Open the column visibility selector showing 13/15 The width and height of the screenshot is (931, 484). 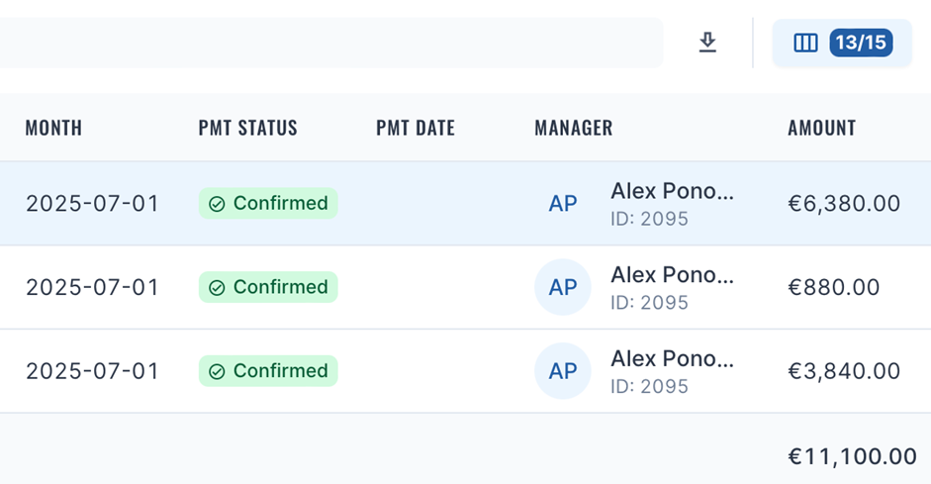tap(842, 43)
